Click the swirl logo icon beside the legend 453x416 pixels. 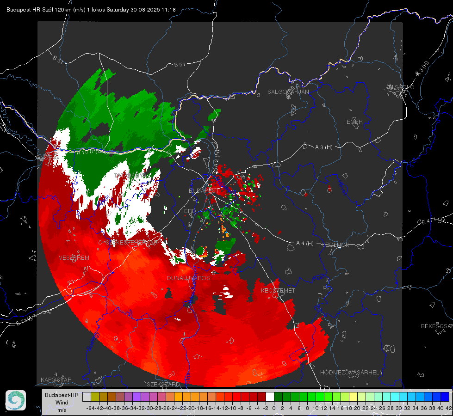coord(16,400)
